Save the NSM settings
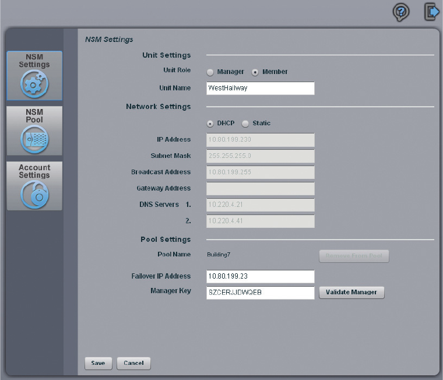This screenshot has width=443, height=380. [99, 363]
